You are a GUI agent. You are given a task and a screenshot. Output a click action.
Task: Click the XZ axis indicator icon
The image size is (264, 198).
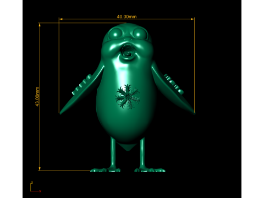click(x=36, y=187)
